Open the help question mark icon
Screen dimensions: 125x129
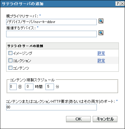(118, 4)
